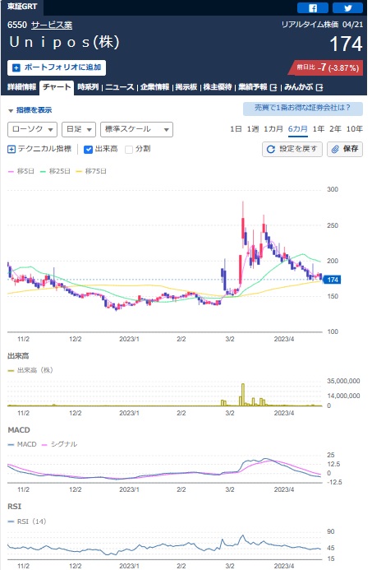Click the paperclip icon in 保存 button
Screen dimensions: 372x570
tap(335, 149)
